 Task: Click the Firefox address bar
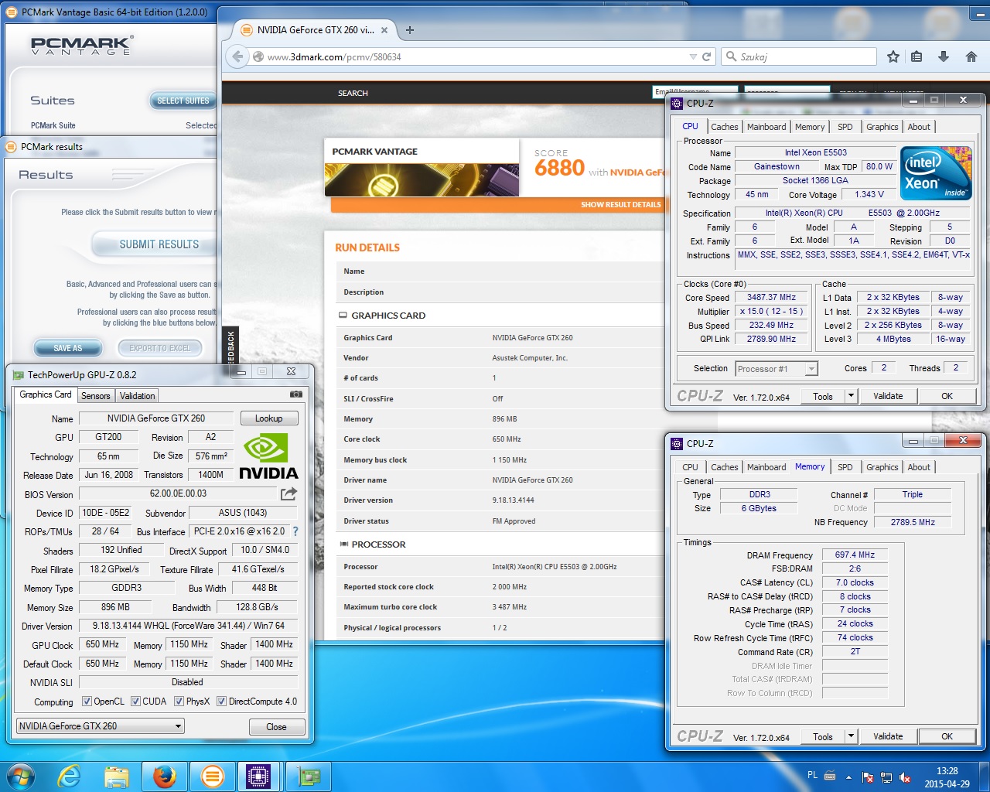point(475,56)
